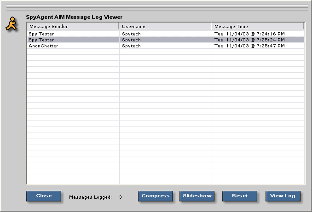Image resolution: width=312 pixels, height=212 pixels.
Task: Click timestamp Tue 11/04/03 @ 7:25:24 PM
Action: coord(249,40)
